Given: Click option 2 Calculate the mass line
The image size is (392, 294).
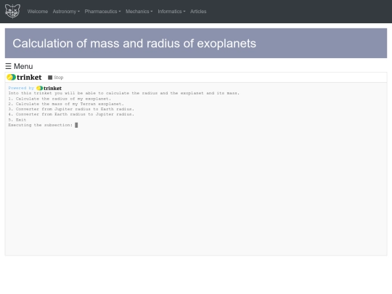Looking at the screenshot, I should coord(66,104).
